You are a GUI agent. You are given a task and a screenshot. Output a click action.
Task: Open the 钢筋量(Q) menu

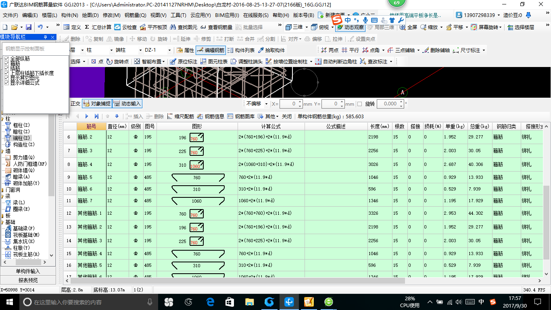coord(135,15)
